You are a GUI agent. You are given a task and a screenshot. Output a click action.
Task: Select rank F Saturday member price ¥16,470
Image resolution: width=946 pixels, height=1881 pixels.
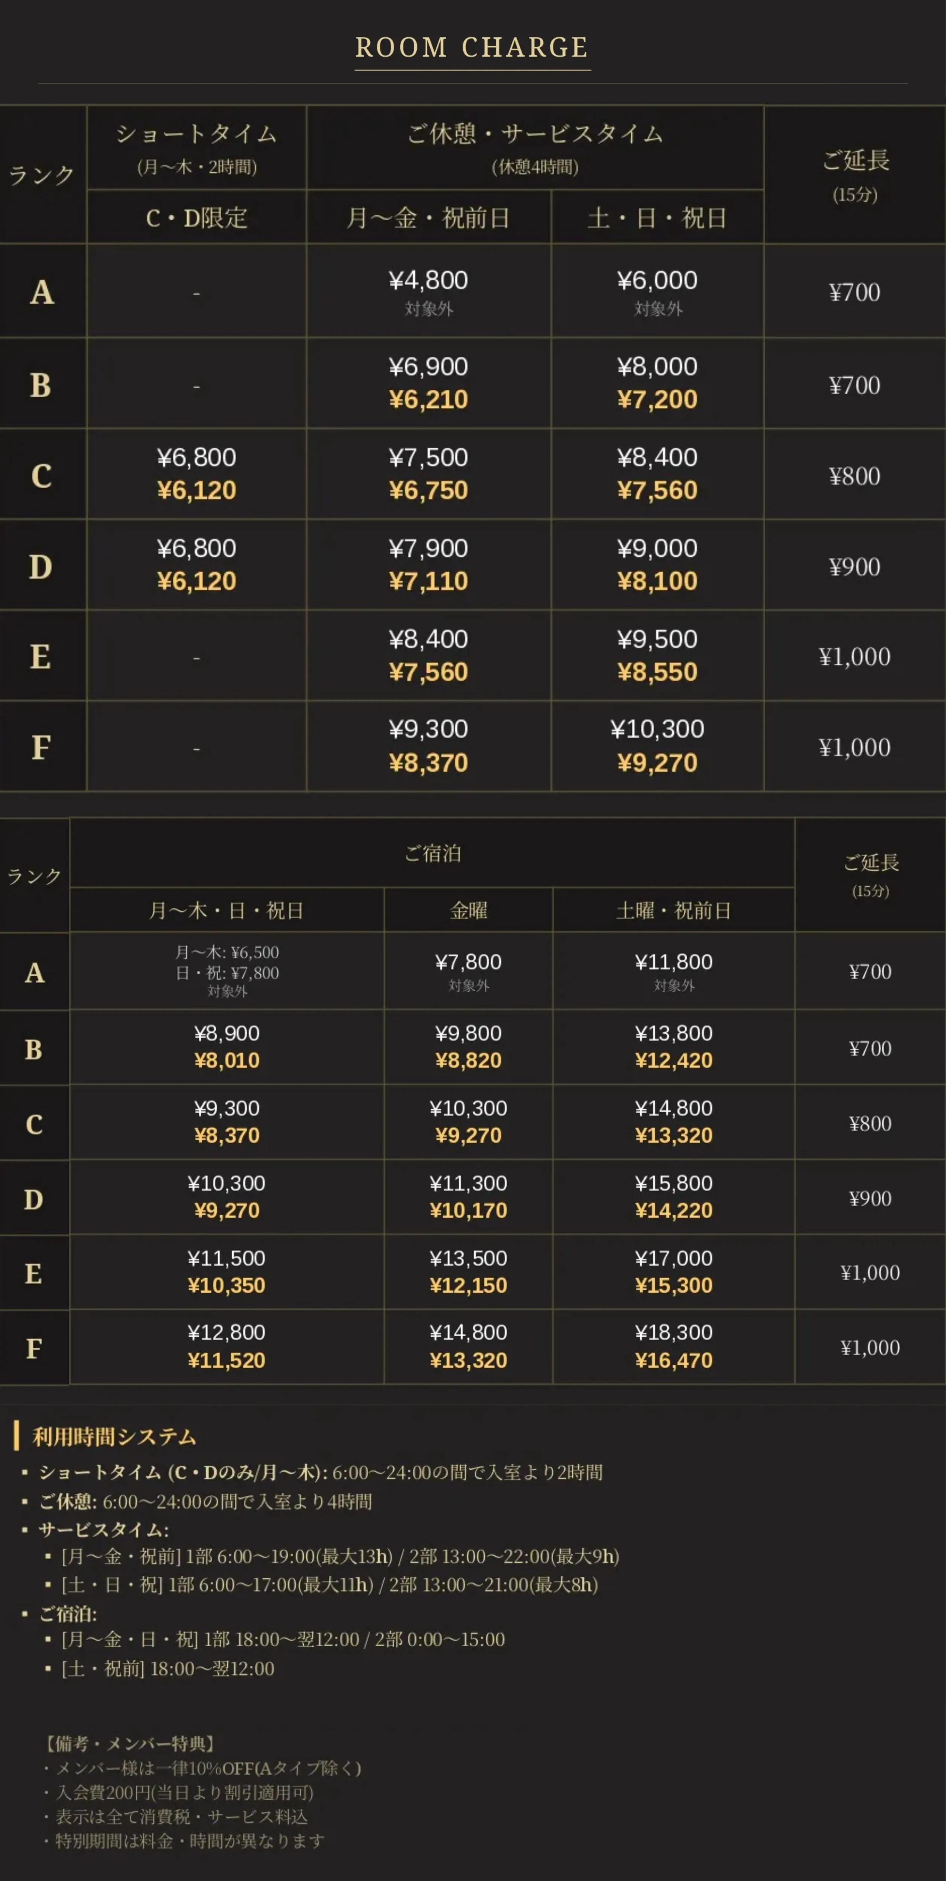(674, 1360)
